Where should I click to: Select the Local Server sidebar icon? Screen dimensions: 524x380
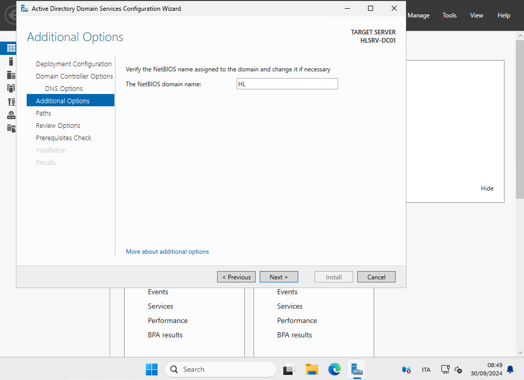11,62
